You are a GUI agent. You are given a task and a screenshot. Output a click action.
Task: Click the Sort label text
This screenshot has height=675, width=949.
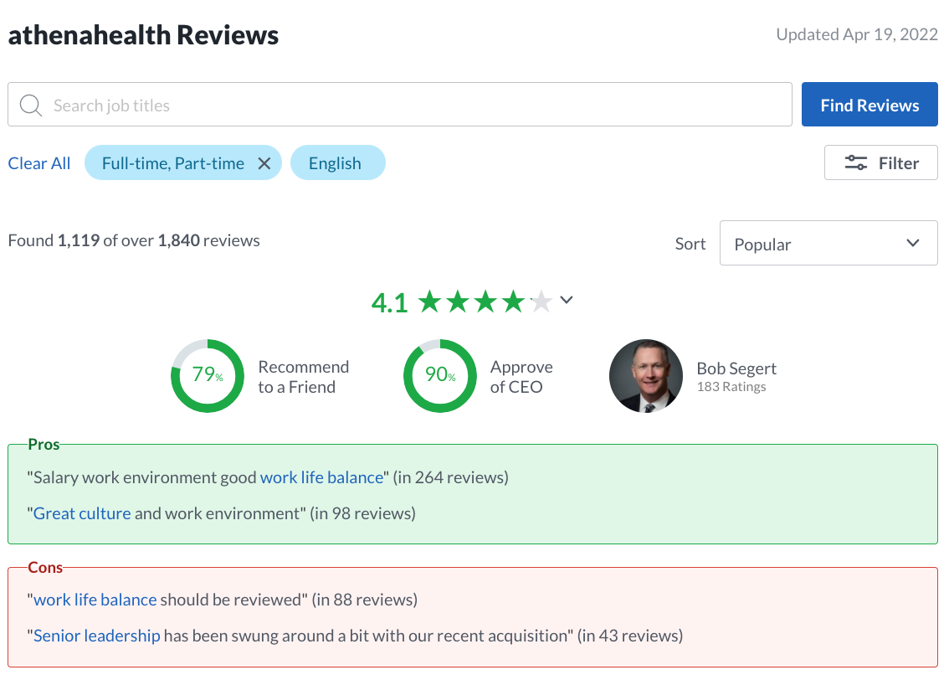coord(690,244)
